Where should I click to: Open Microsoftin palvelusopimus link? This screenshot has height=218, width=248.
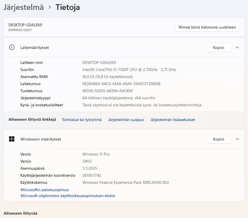pos(45,190)
